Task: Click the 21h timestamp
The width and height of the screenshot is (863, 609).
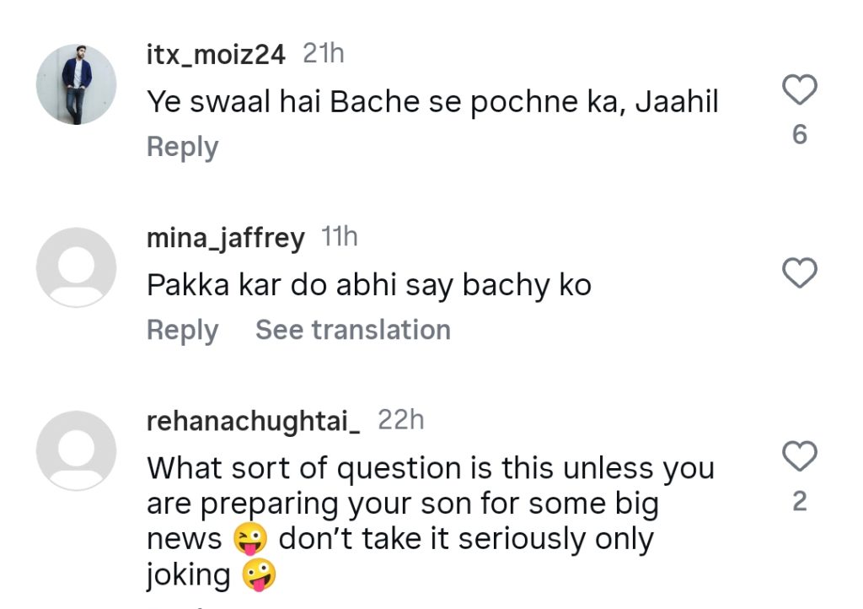Action: [324, 54]
